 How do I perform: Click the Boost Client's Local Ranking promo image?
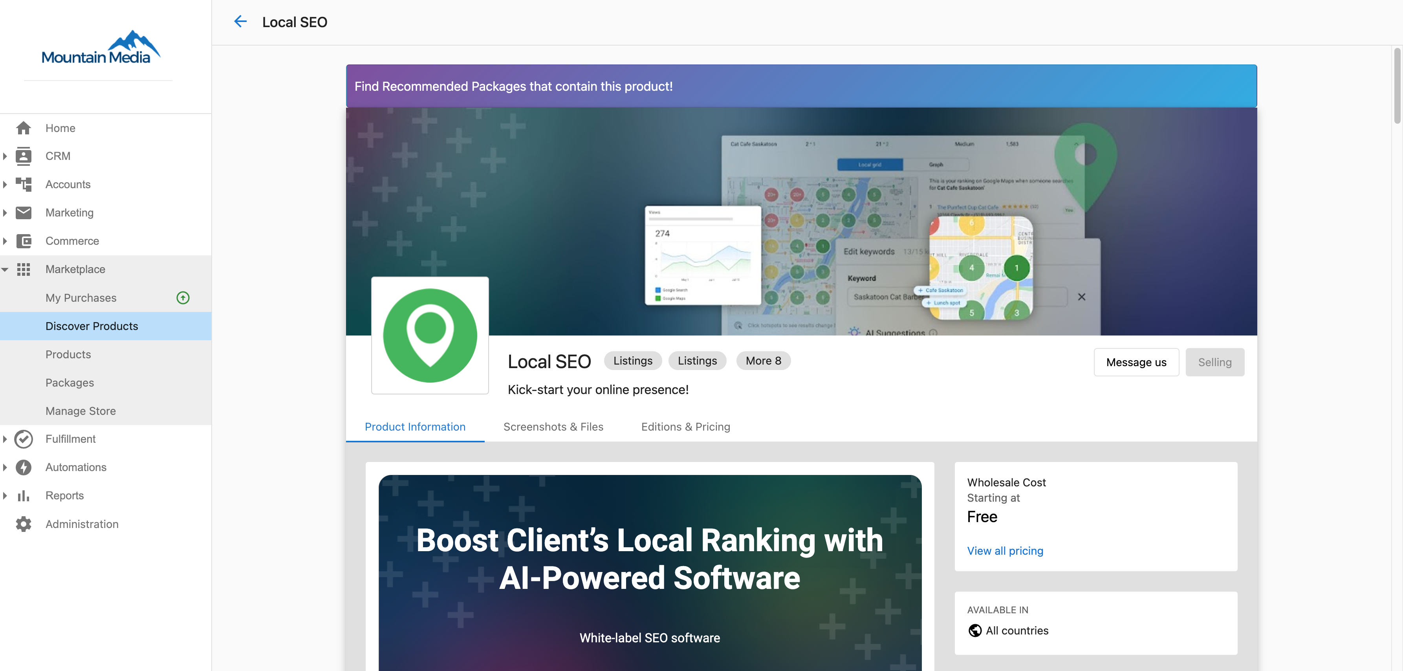coord(650,573)
